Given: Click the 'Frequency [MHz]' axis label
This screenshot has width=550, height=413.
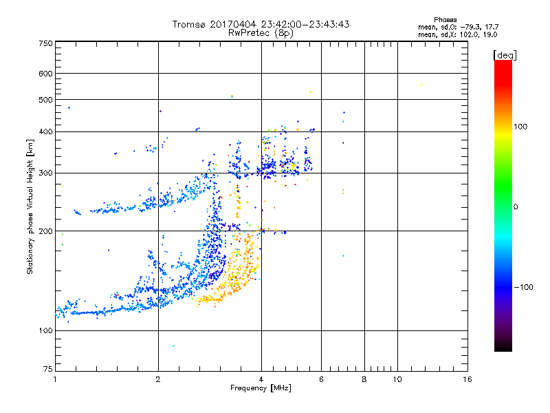Looking at the screenshot, I should pyautogui.click(x=261, y=388).
